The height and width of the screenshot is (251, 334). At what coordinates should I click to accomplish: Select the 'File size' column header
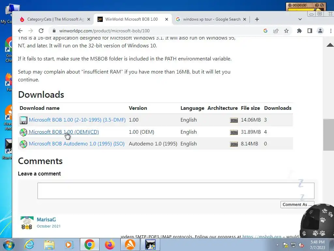coord(250,108)
